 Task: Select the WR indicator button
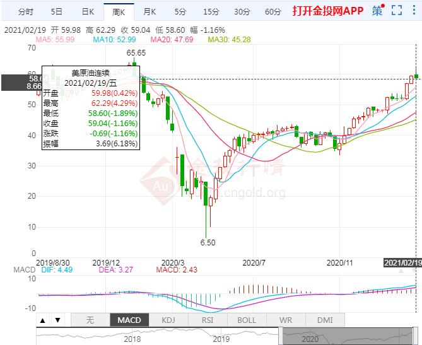[286, 320]
